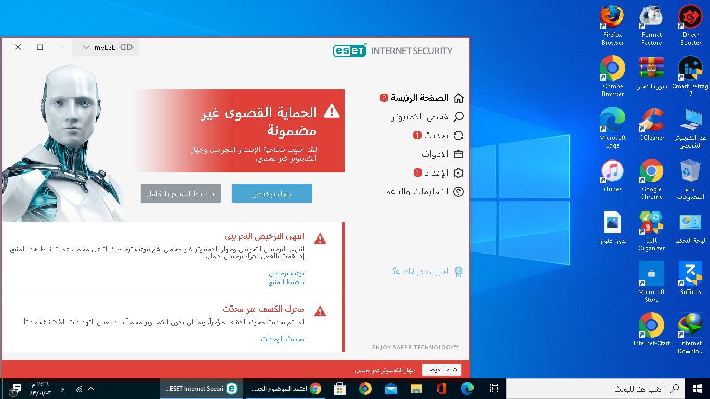Click the taskbar search box (اكتب هنا للبحث)
This screenshot has height=399, width=710.
click(x=595, y=389)
